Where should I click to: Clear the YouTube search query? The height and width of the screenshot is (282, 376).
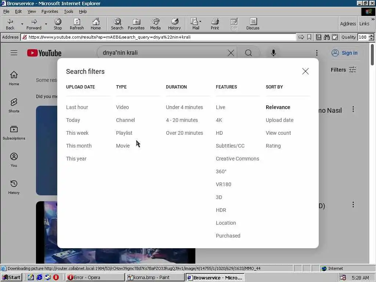pos(231,53)
